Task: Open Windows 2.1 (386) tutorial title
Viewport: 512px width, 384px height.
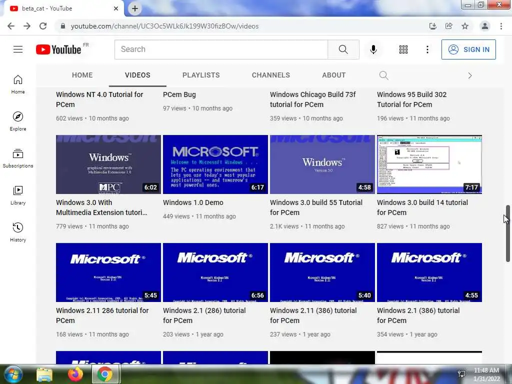Action: pyautogui.click(x=418, y=315)
